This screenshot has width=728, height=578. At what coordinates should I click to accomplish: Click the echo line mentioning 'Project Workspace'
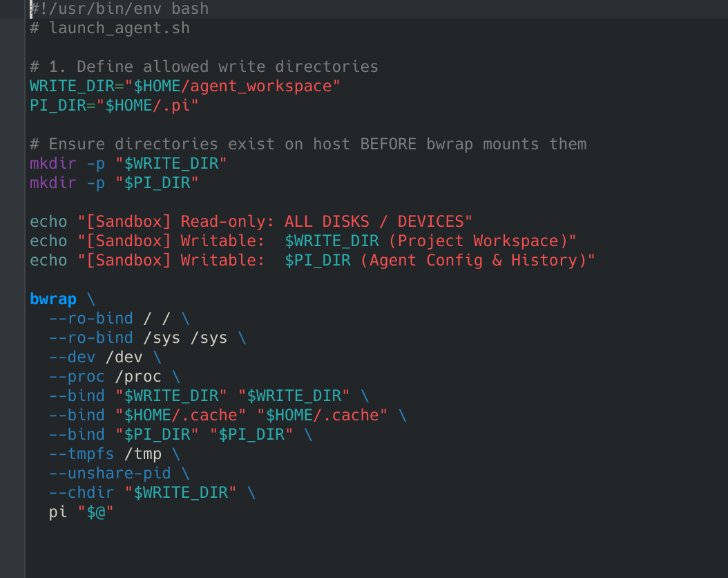[x=303, y=241]
